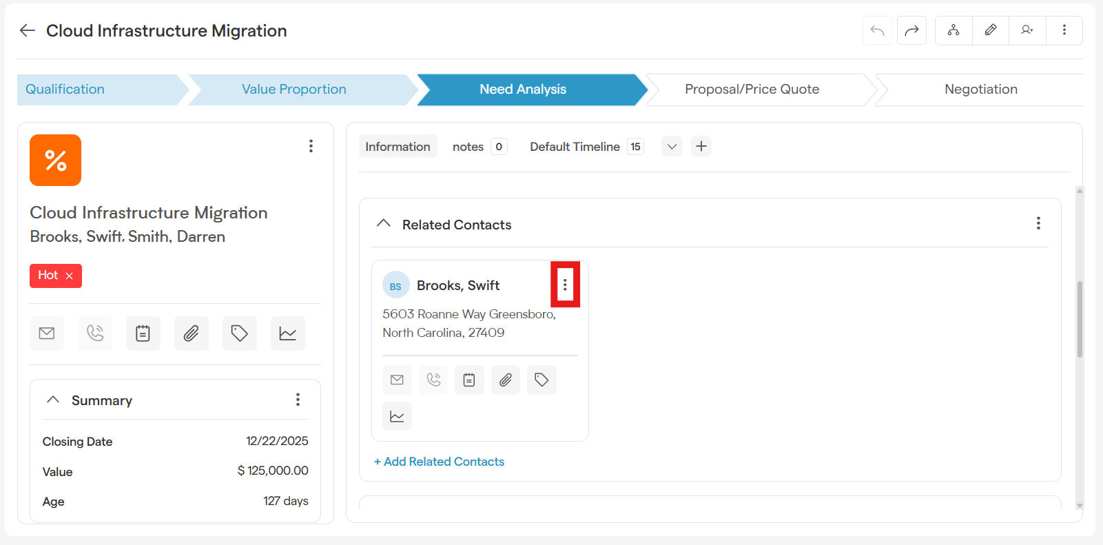Click the add user icon

tap(1027, 30)
